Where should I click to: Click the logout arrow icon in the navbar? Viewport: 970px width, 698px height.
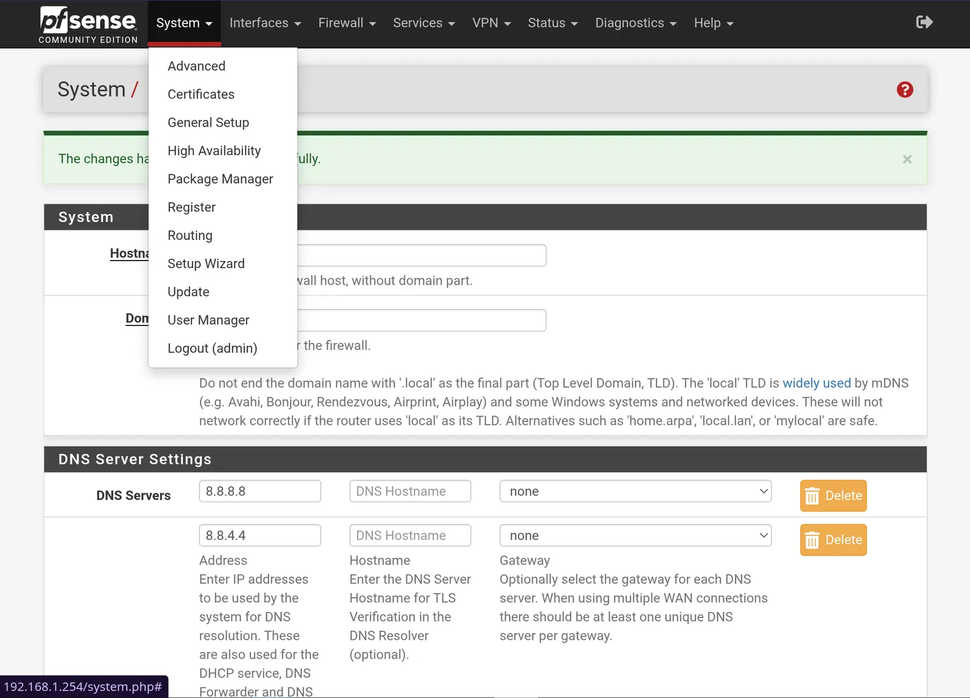pos(924,22)
